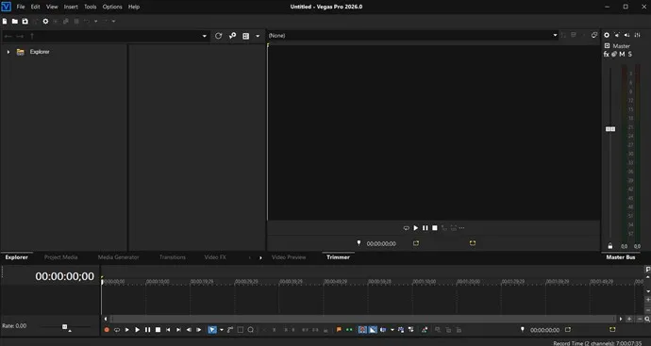Toggle snapping magnet on timeline toolbar
The height and width of the screenshot is (346, 651).
click(362, 330)
